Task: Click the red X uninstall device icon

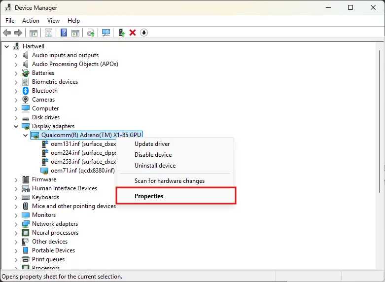Action: tap(133, 33)
